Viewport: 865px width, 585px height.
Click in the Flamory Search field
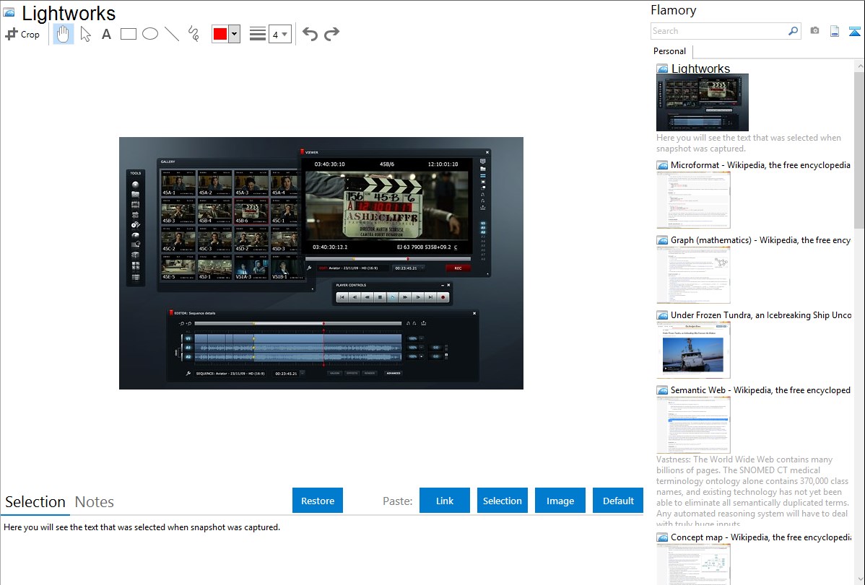pyautogui.click(x=718, y=31)
